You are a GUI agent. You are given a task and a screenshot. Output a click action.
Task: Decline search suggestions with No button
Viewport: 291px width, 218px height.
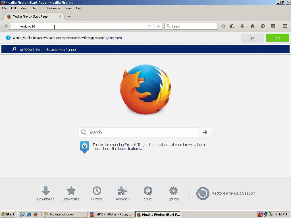(252, 38)
